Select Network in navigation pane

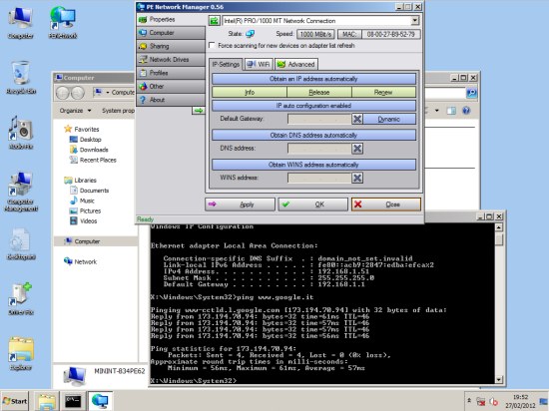(x=80, y=261)
